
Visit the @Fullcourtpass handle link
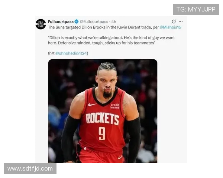click(x=94, y=22)
